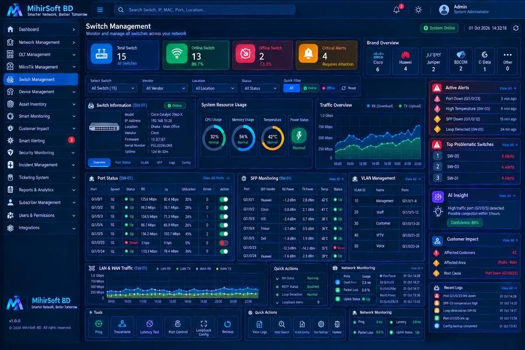Click the switch search field

[205, 10]
